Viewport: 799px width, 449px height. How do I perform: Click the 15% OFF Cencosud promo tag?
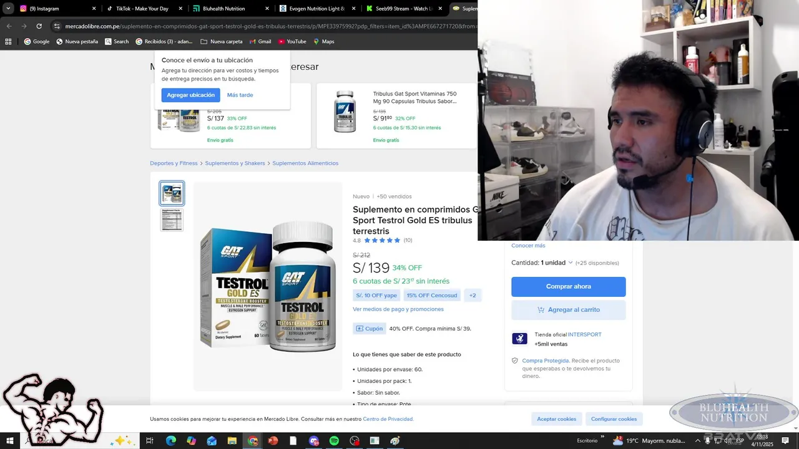pyautogui.click(x=432, y=296)
